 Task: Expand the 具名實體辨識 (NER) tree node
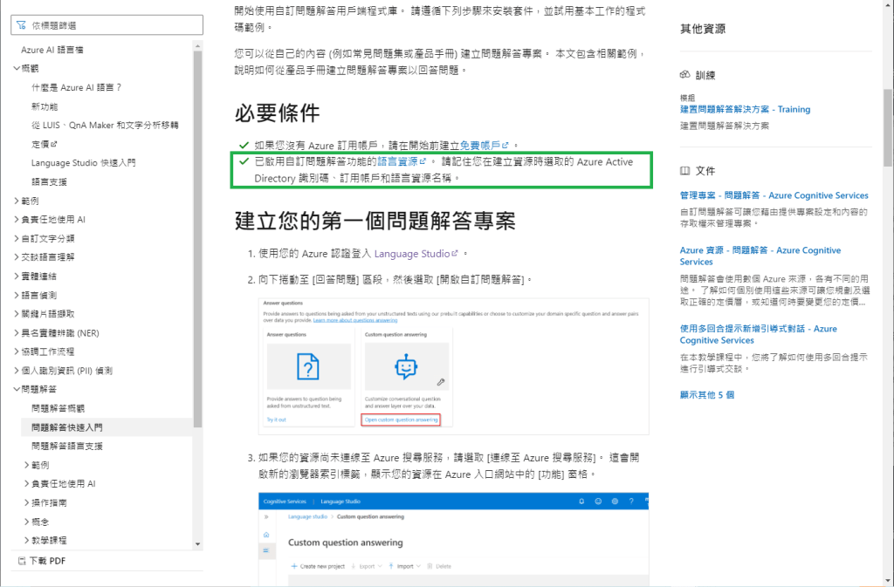[17, 332]
